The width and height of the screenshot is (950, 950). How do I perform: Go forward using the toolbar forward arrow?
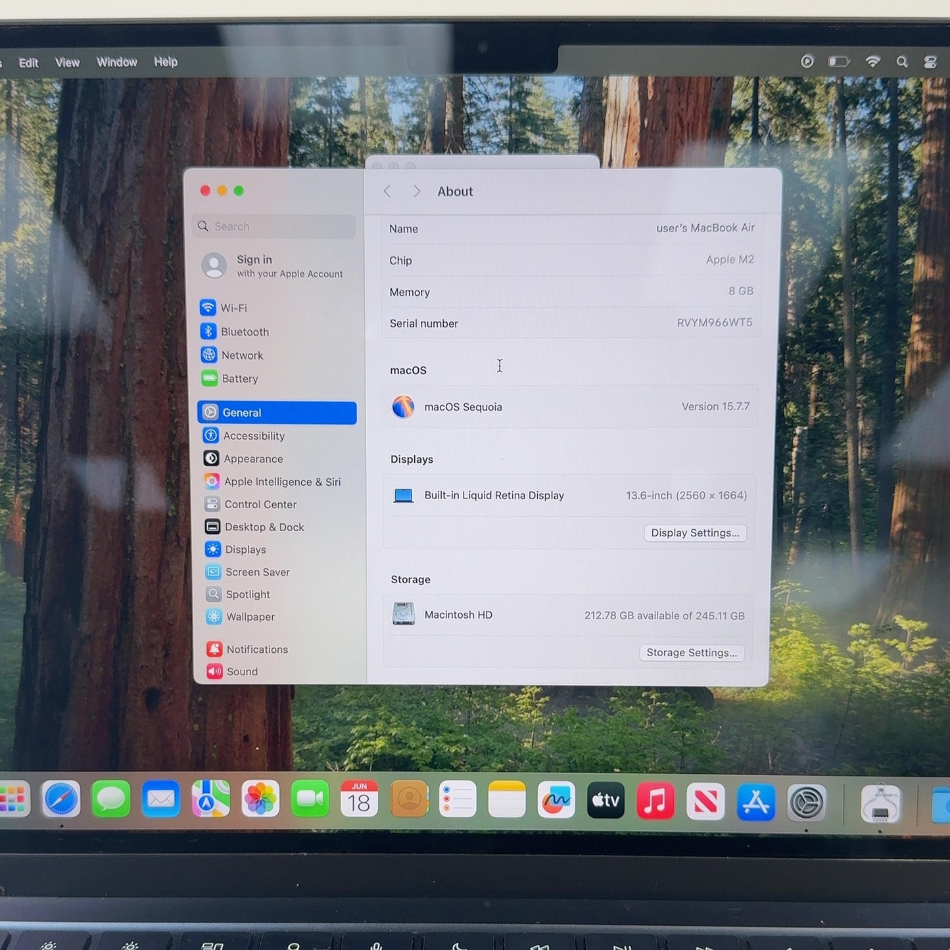tap(417, 191)
